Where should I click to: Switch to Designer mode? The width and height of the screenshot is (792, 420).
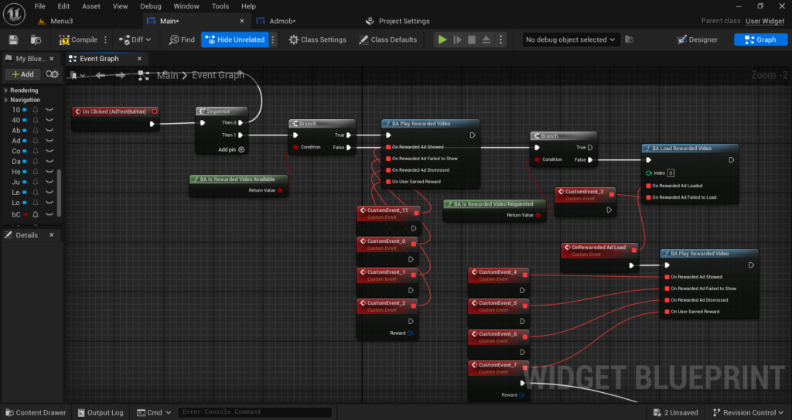697,39
